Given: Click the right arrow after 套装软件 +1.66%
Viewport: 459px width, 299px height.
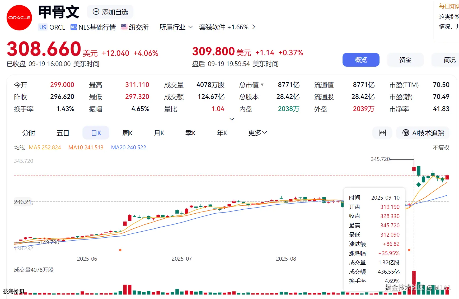Looking at the screenshot, I should [x=254, y=27].
